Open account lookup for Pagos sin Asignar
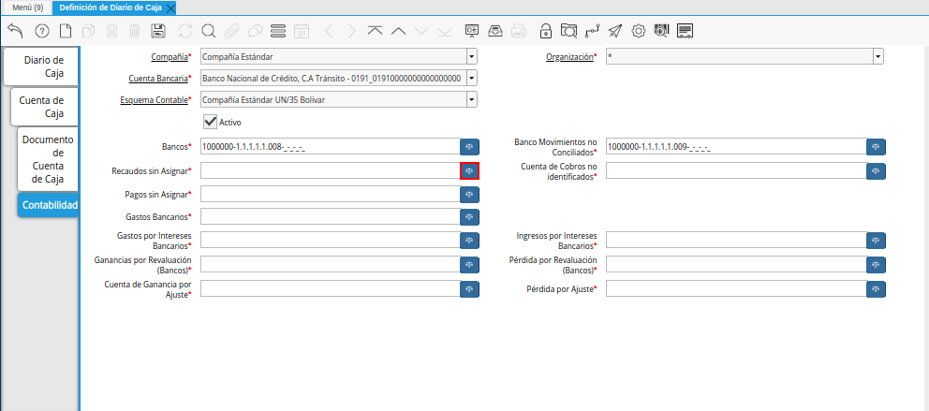 click(469, 194)
